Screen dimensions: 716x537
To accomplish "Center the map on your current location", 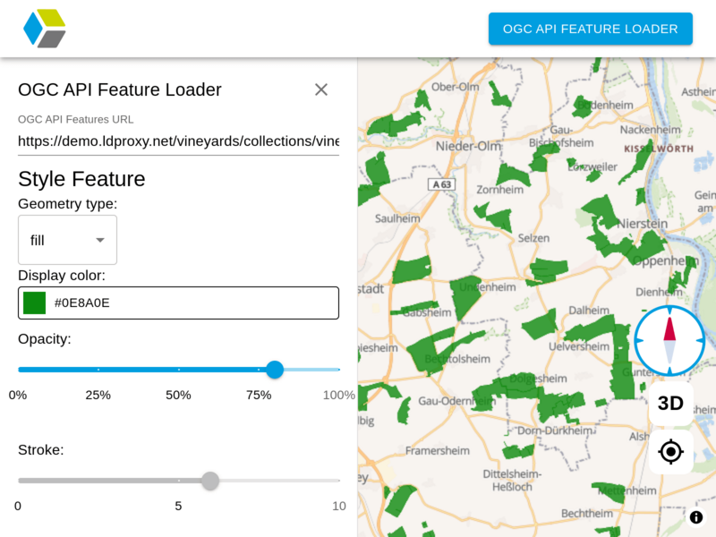I will pyautogui.click(x=669, y=452).
